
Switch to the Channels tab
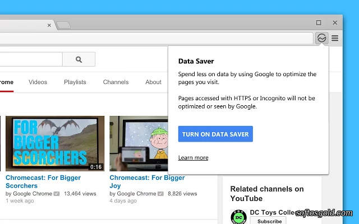click(x=116, y=82)
